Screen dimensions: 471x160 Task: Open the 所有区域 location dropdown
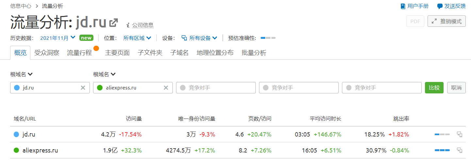pos(137,38)
